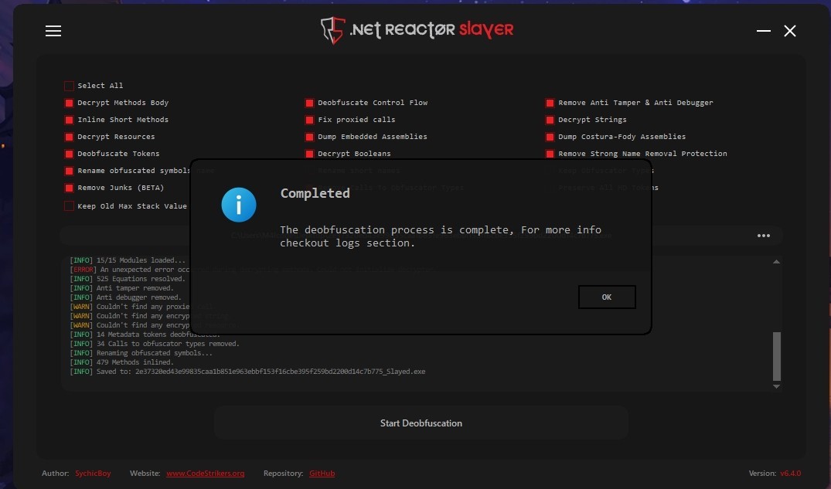The image size is (831, 489).
Task: Click the v6.4.0 version label
Action: (x=790, y=473)
